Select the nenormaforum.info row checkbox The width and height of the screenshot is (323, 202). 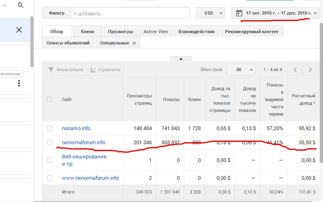49,142
